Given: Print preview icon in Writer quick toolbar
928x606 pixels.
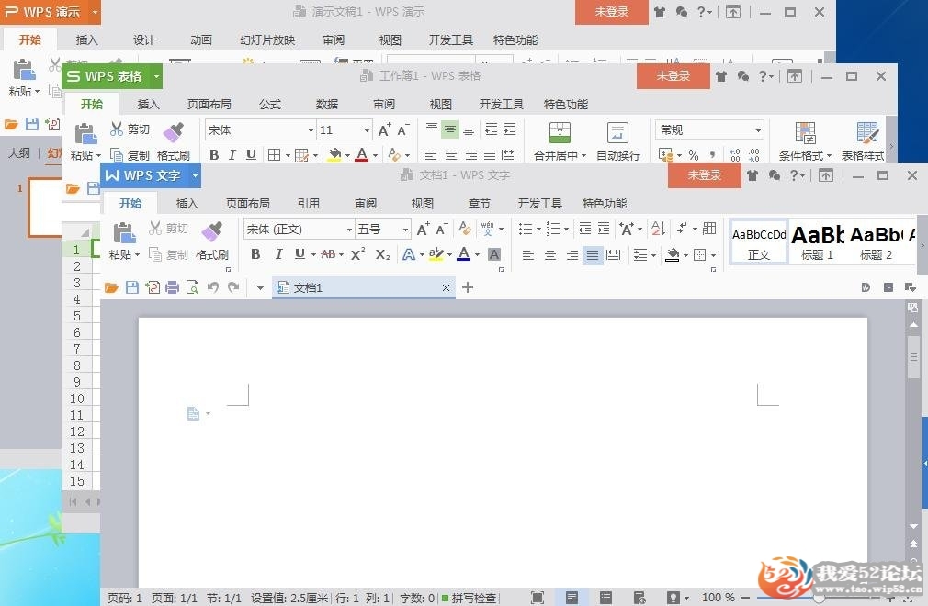Looking at the screenshot, I should pos(192,288).
